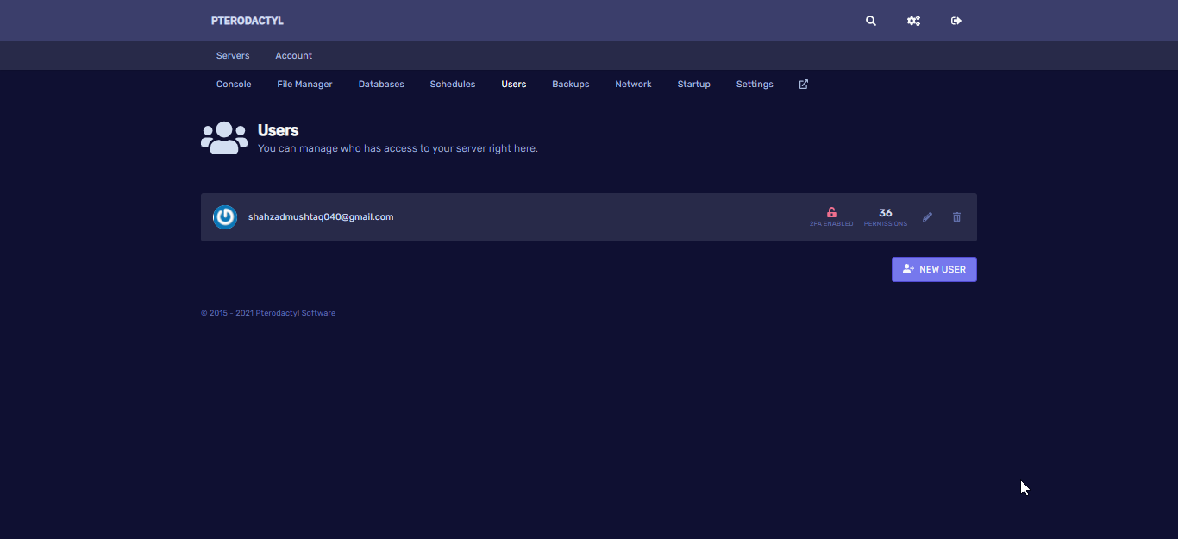Viewport: 1178px width, 539px height.
Task: Click the pencil edit user icon
Action: tap(927, 217)
